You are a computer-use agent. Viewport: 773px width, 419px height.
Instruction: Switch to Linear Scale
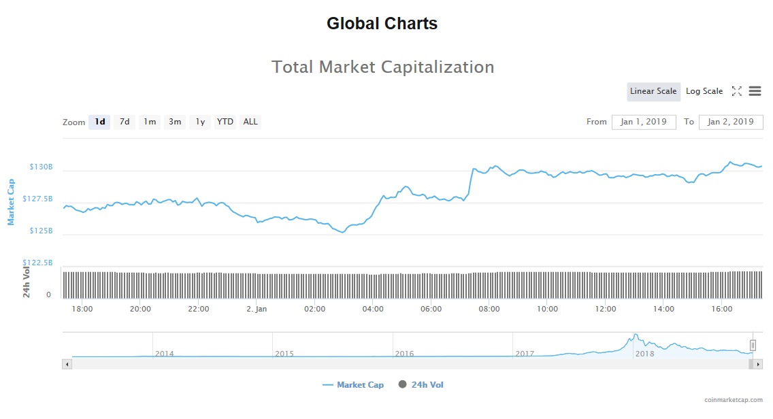653,92
